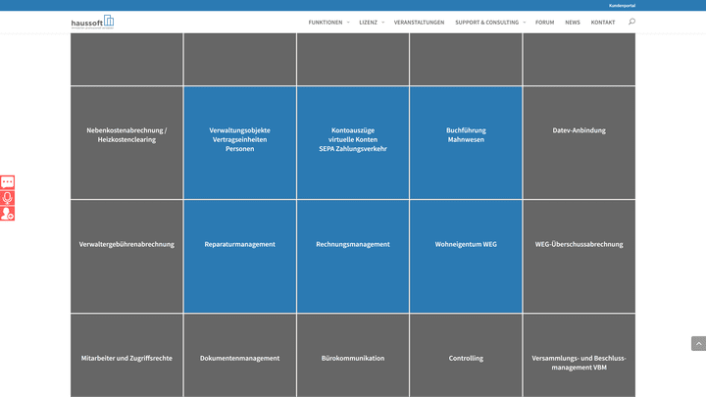Go to the Kontakt page
The image size is (706, 397).
(603, 22)
